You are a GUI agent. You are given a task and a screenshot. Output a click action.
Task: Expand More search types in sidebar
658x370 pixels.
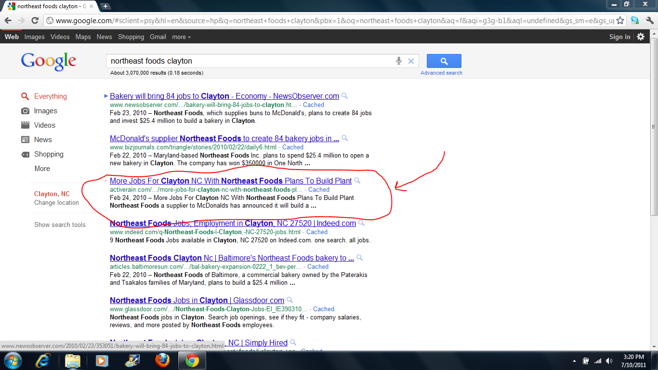point(42,169)
